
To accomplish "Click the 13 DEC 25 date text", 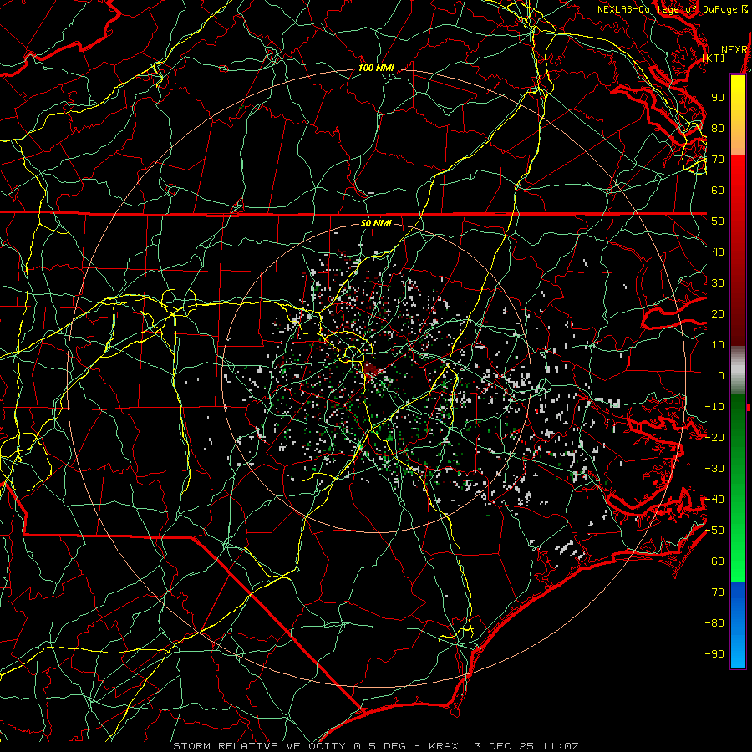I will pos(500,746).
